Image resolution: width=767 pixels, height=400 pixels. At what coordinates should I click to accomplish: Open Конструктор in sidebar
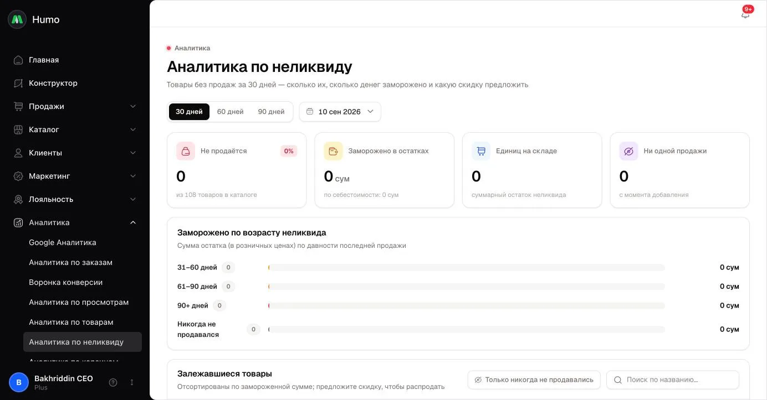pos(75,83)
